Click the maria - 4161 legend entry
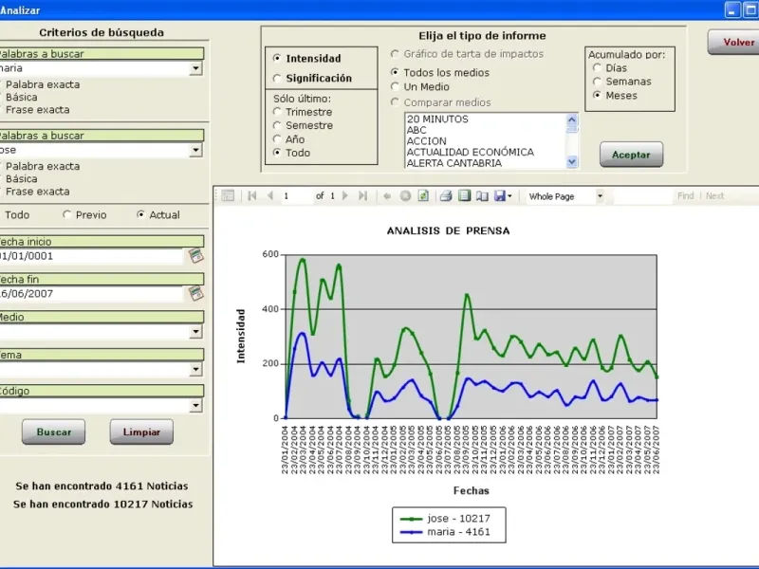This screenshot has width=759, height=569. 445,532
